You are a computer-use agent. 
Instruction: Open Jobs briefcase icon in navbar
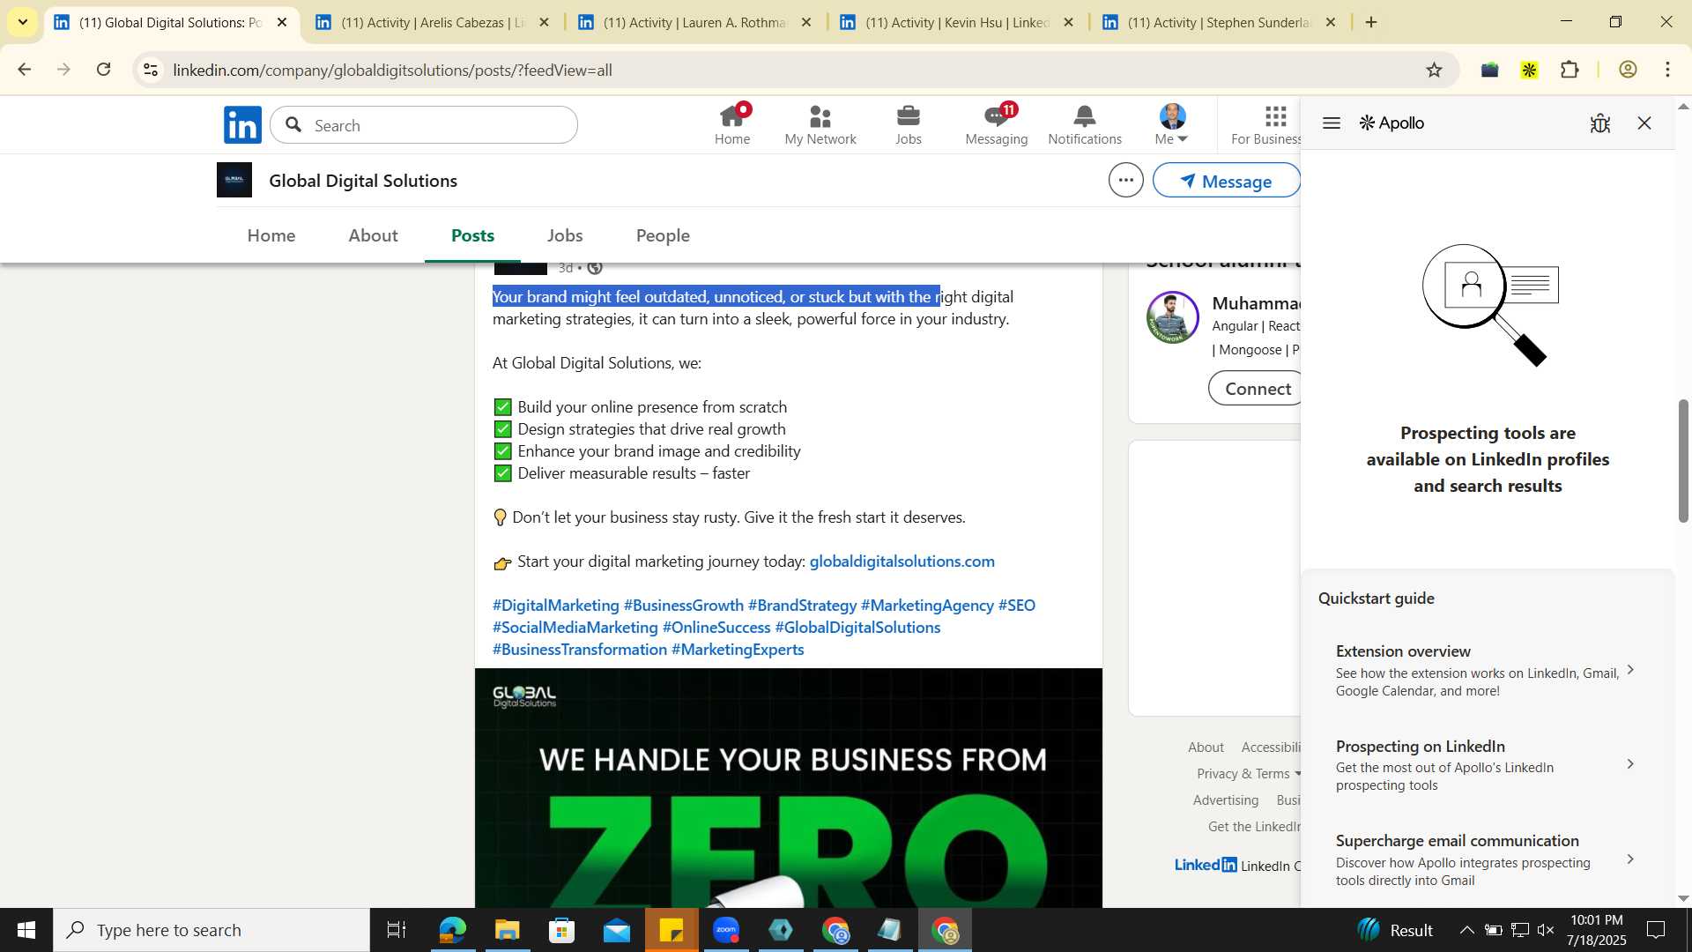909,124
